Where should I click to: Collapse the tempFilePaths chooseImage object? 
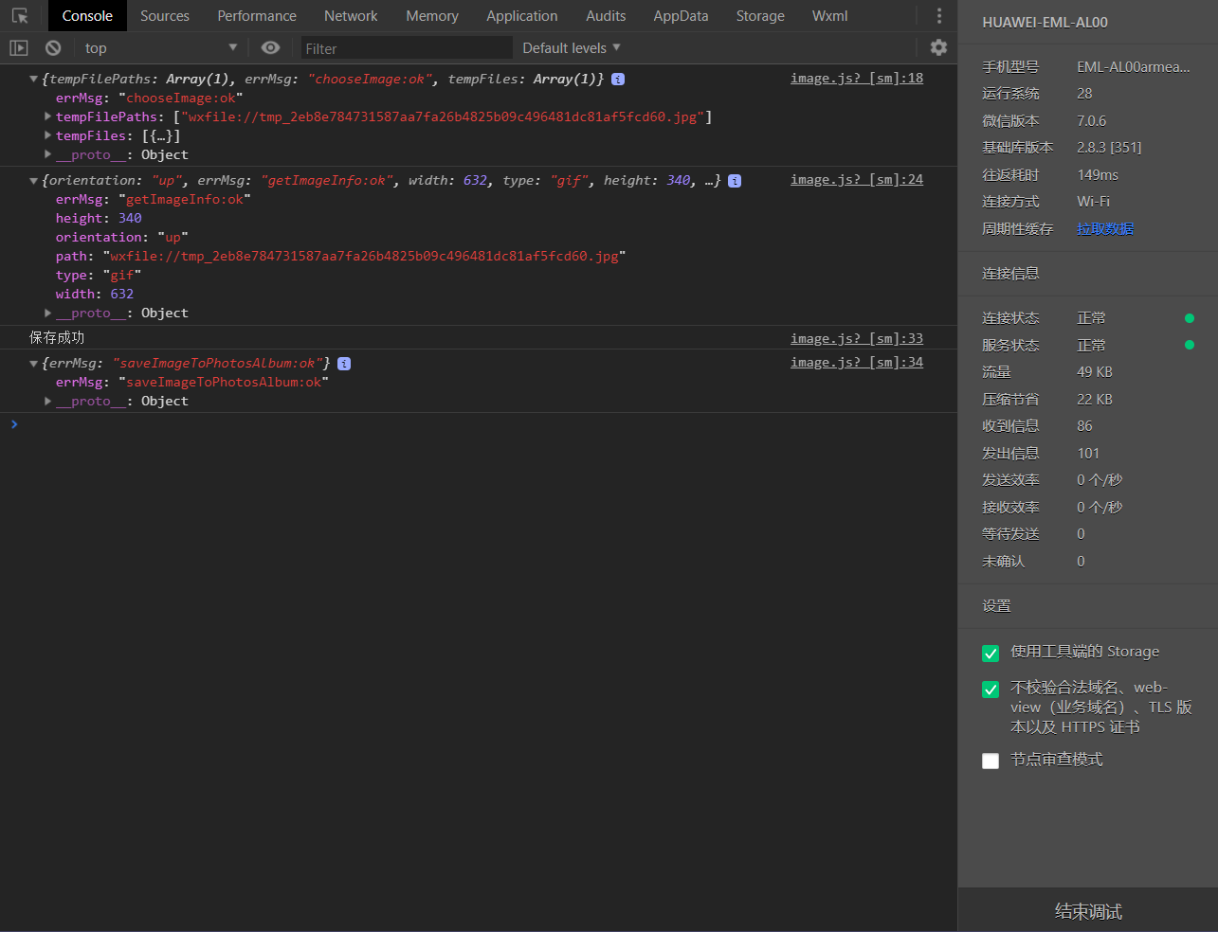pos(34,80)
